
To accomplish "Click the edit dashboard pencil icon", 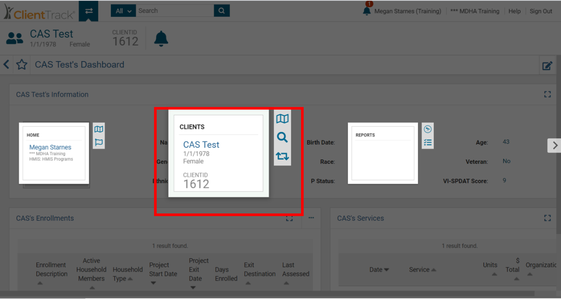I will (547, 66).
